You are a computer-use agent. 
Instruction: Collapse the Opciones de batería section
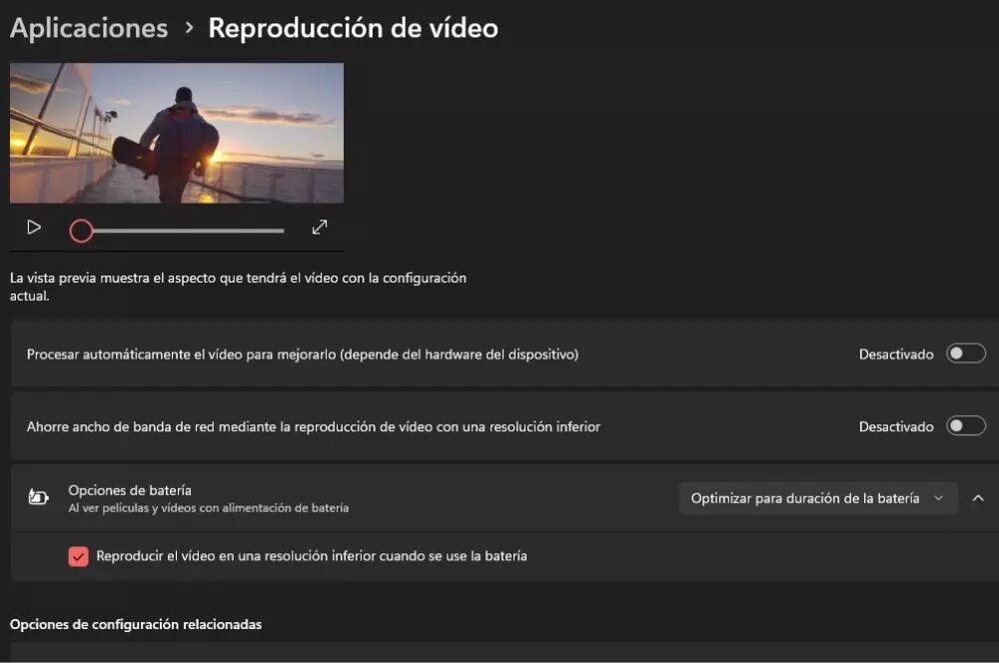coord(978,498)
